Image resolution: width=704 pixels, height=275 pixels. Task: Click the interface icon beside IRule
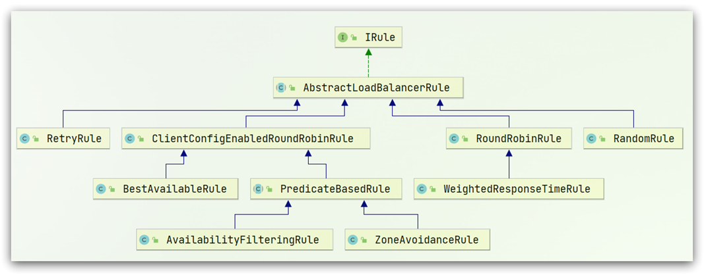coord(342,37)
